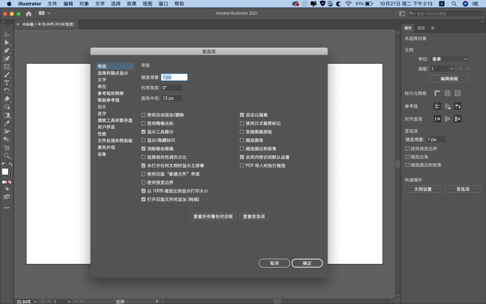
Task: Select the Selection tool arrow
Action: pyautogui.click(x=7, y=35)
